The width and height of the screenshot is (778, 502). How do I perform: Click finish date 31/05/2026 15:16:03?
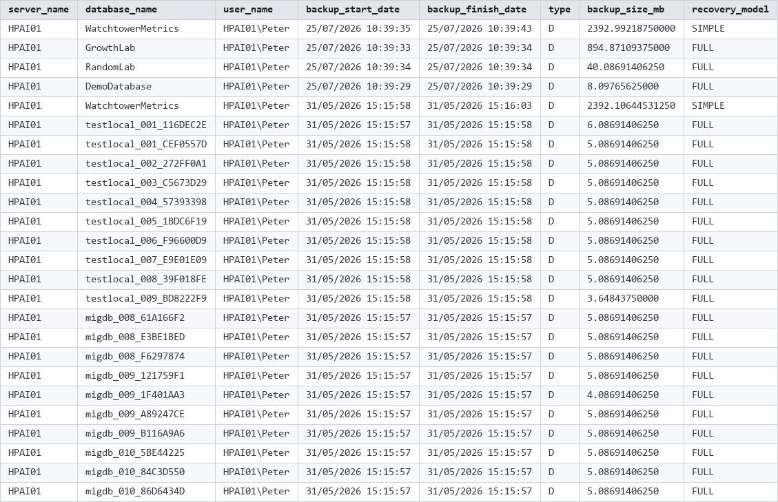click(480, 105)
